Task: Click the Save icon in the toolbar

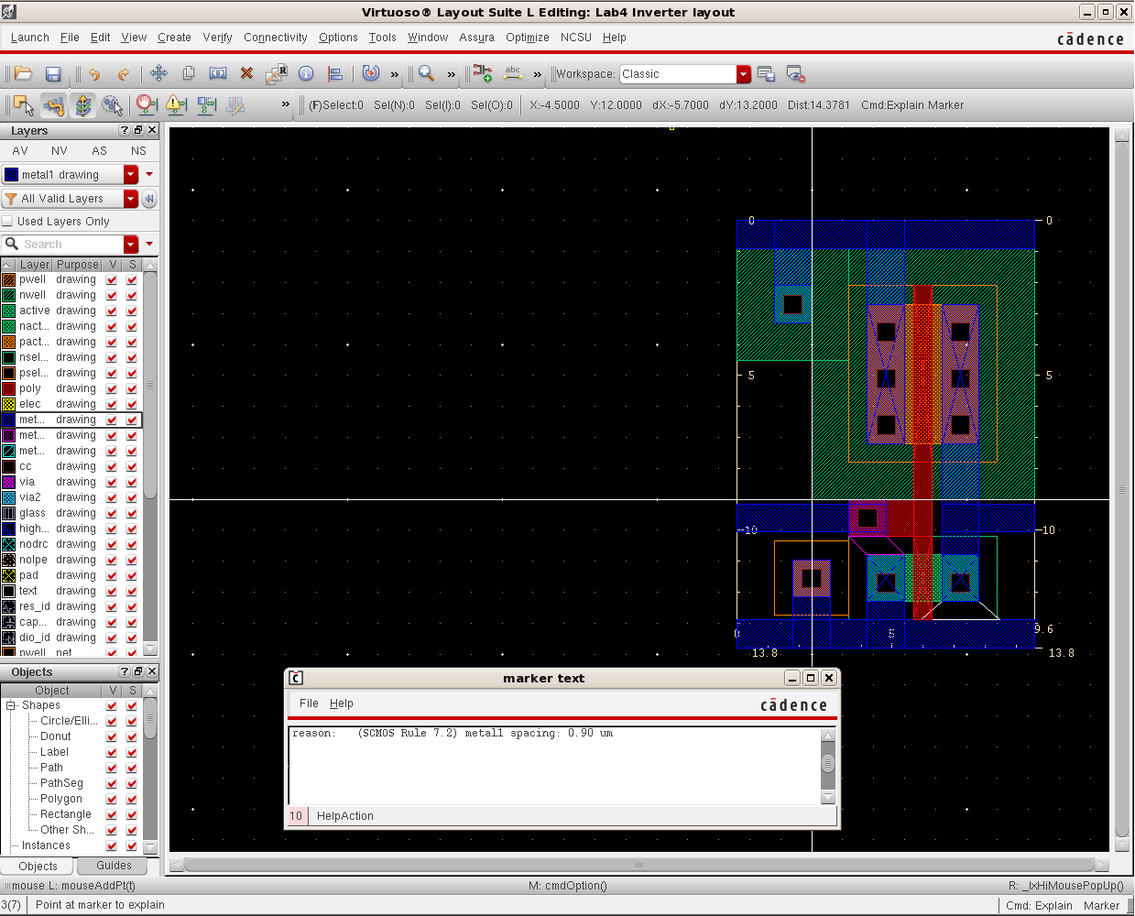Action: pos(54,73)
